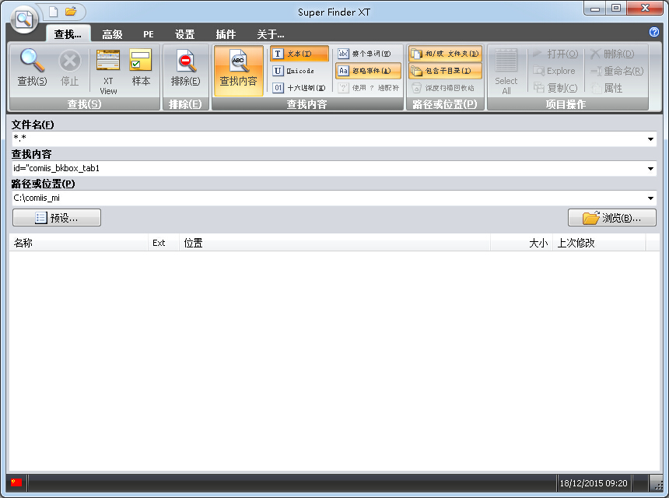Toggle 包含子目录(I) include subdirectories
Screen dimensions: 669x498
coord(445,71)
